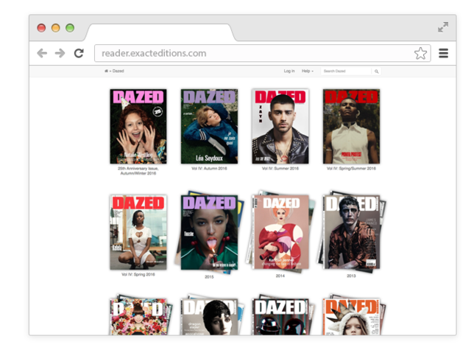Image resolution: width=471 pixels, height=350 pixels.
Task: Click the '2014' caption text
Action: pyautogui.click(x=280, y=276)
